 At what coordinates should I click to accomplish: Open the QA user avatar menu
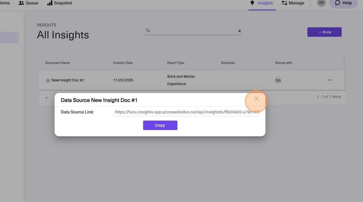pyautogui.click(x=321, y=3)
